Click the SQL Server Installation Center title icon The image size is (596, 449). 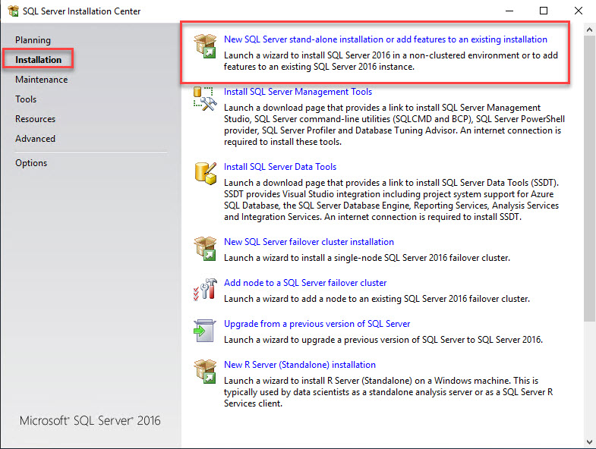click(14, 11)
